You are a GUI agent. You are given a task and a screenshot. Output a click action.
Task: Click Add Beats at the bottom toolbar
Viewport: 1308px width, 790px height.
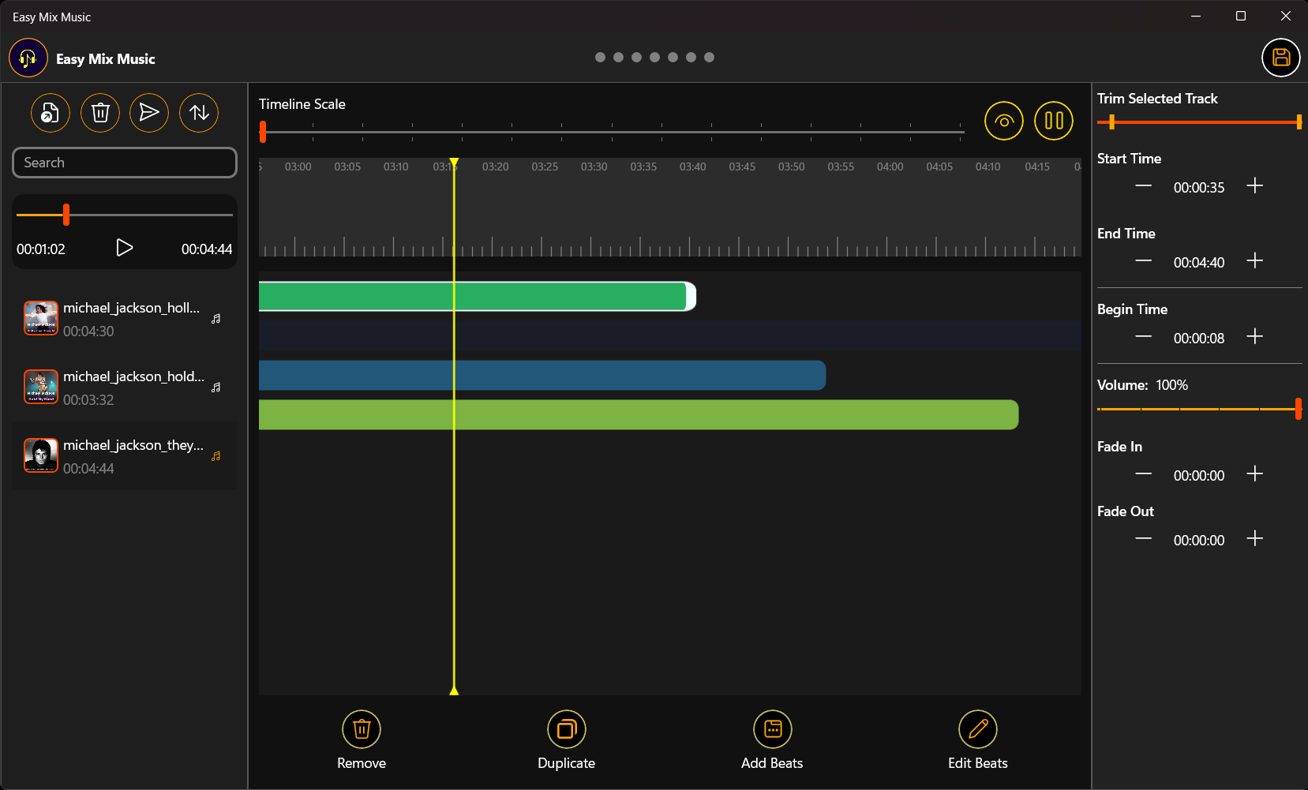click(x=772, y=729)
